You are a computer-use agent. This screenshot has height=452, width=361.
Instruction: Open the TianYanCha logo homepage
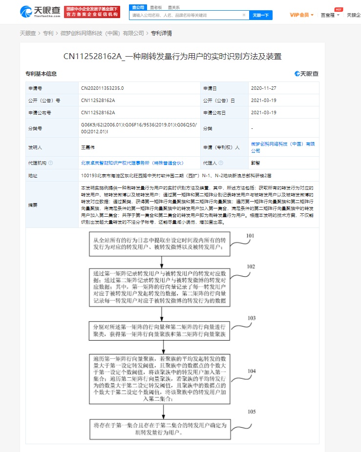click(40, 12)
